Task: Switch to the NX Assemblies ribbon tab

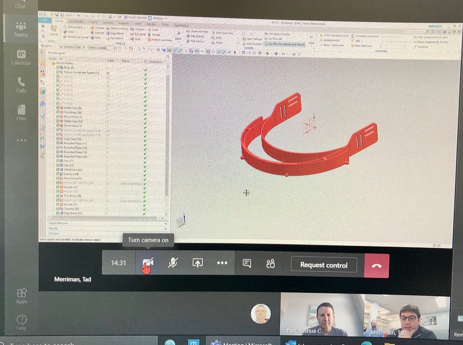Action: [x=76, y=21]
